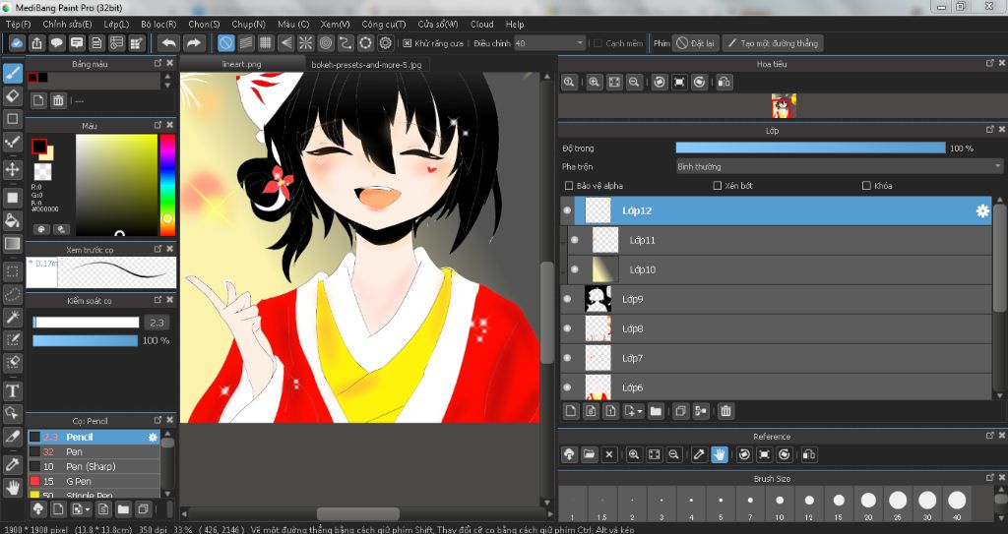
Task: Select the Eraser tool
Action: tap(12, 95)
